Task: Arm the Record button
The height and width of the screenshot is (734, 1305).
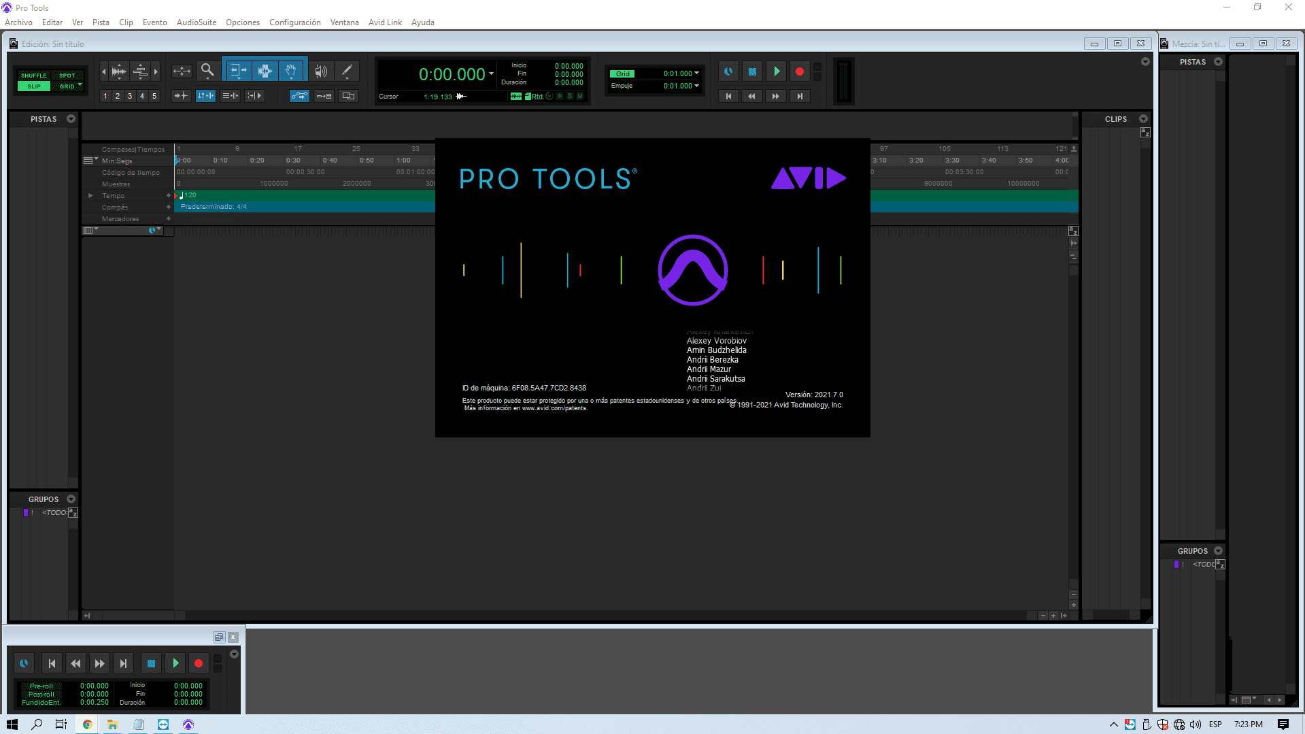Action: tap(800, 71)
